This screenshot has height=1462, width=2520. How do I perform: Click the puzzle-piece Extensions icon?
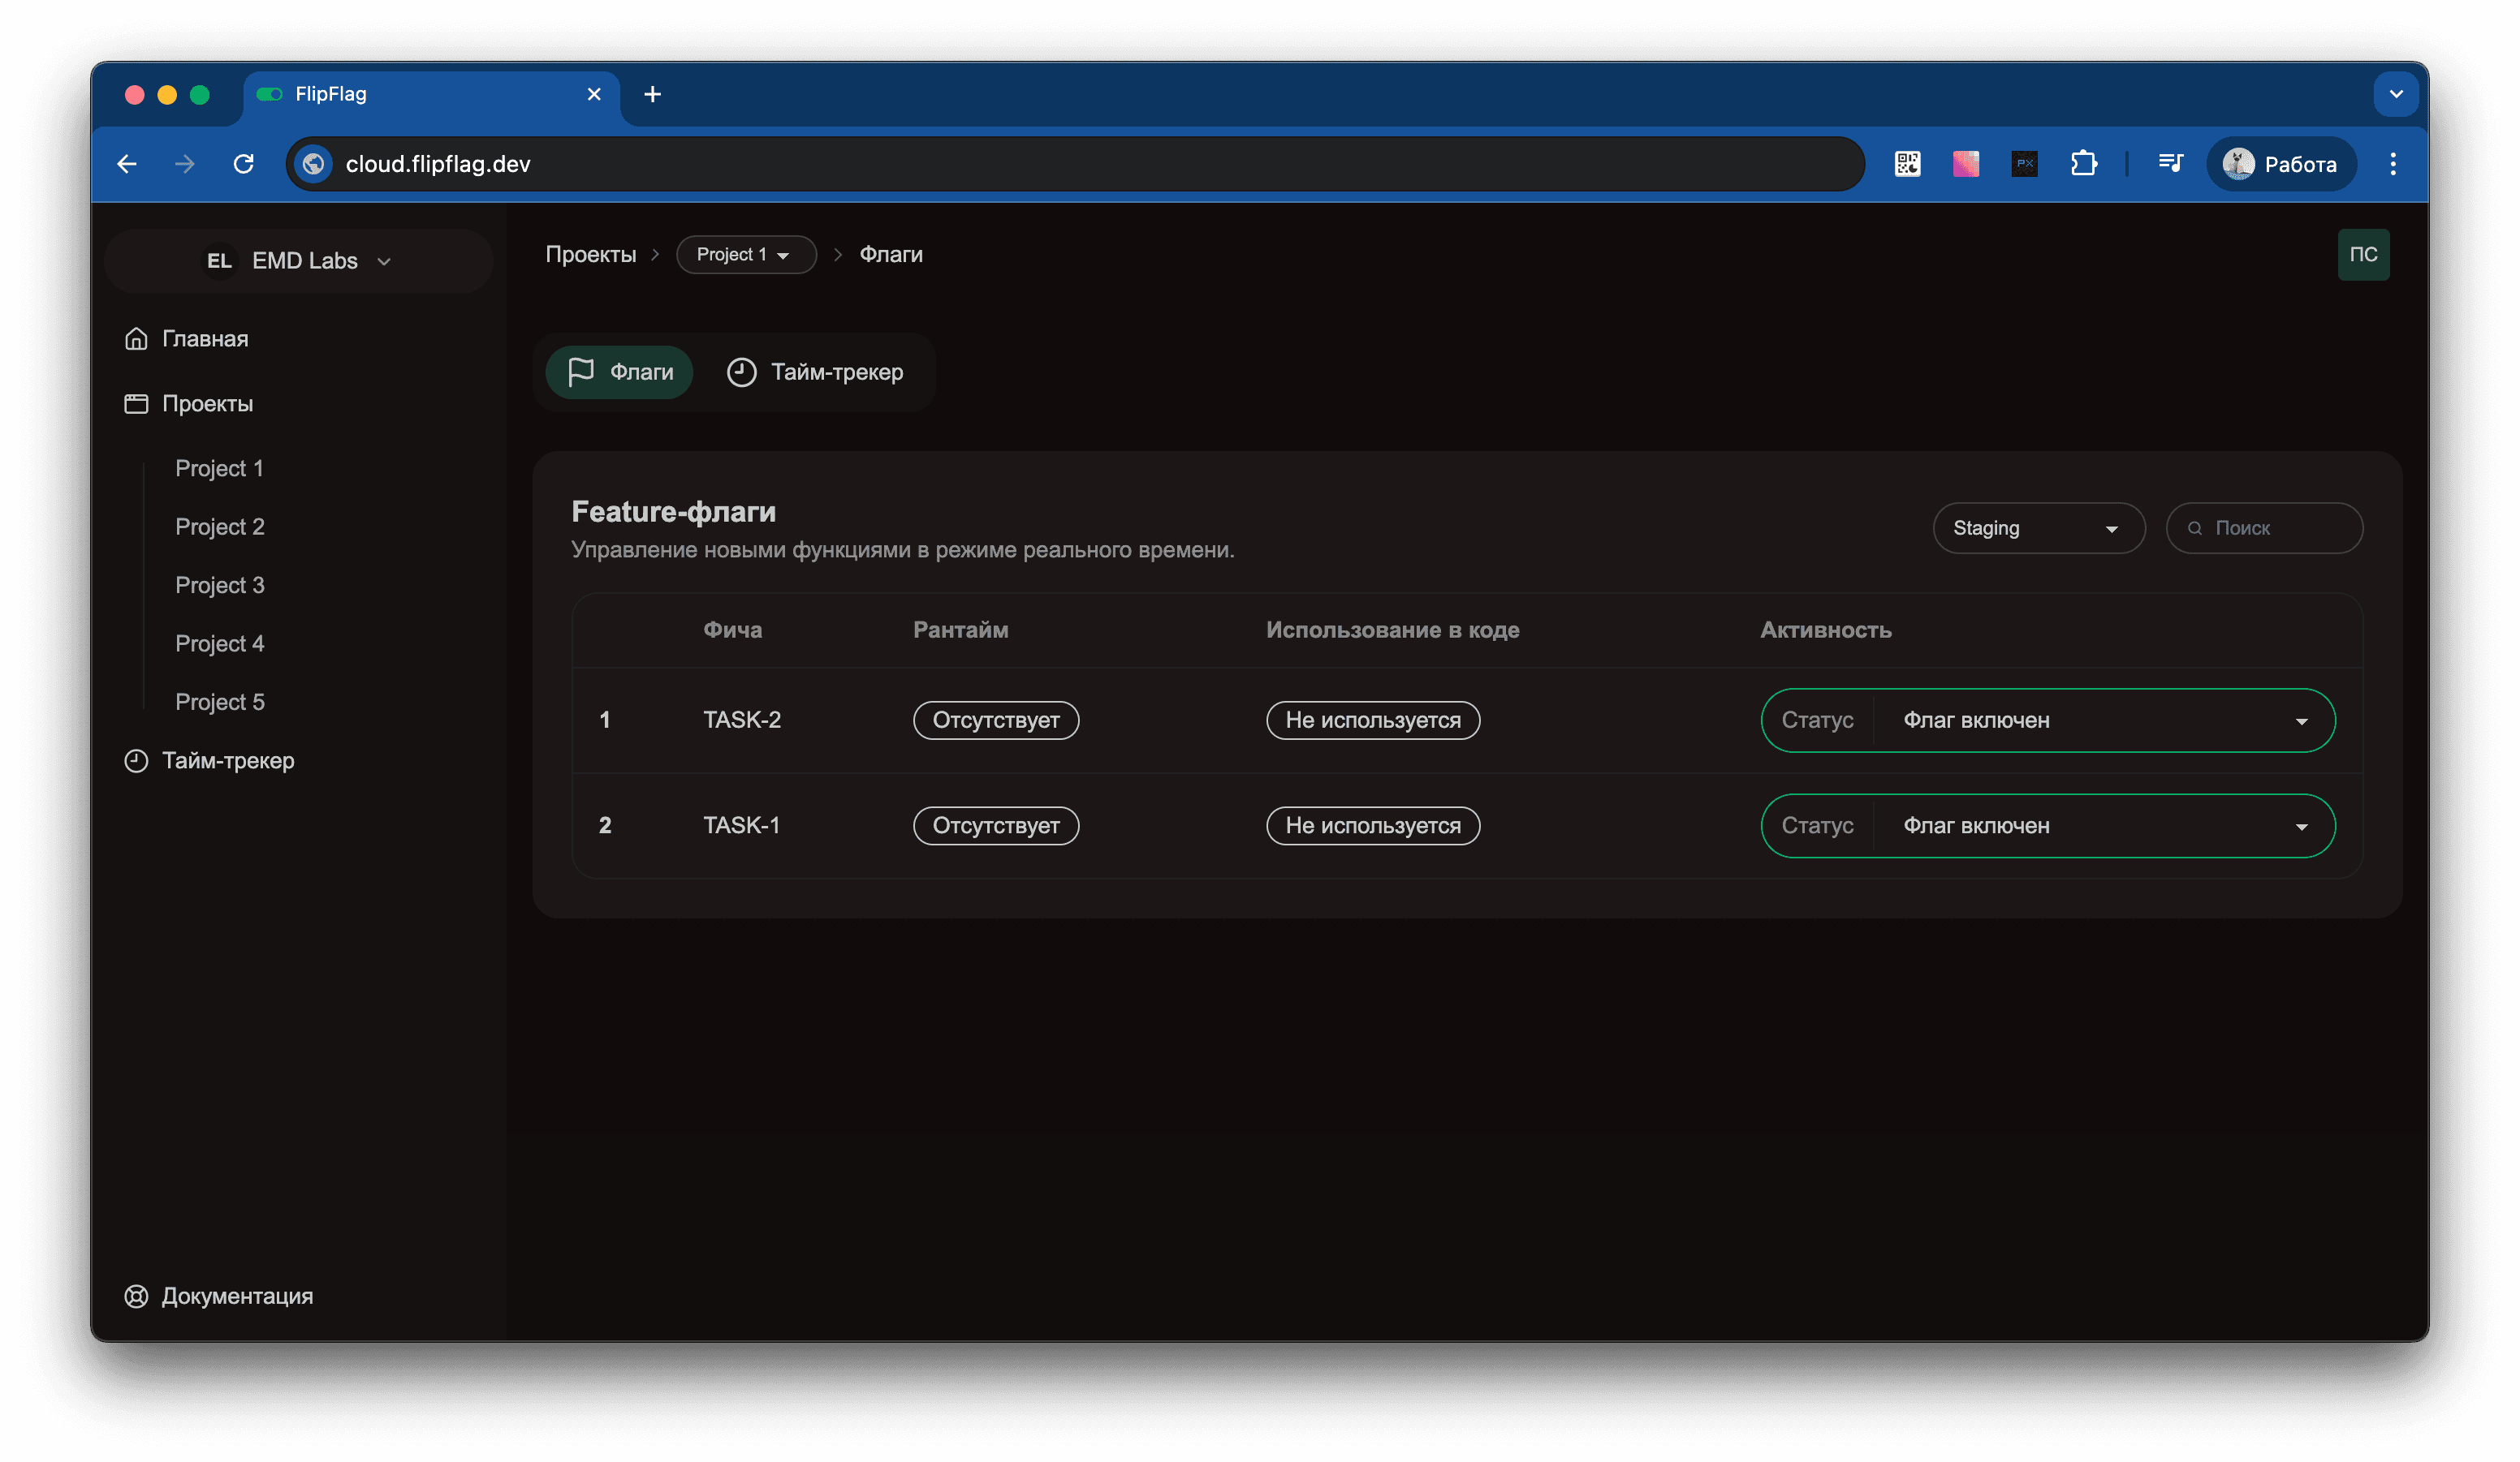(x=2083, y=164)
